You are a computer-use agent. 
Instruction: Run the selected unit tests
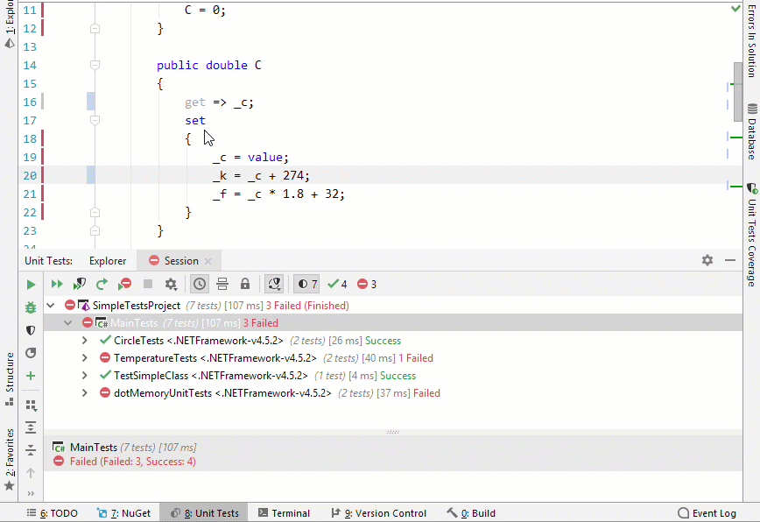pos(30,284)
